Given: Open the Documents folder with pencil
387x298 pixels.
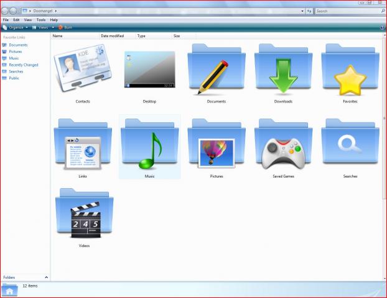Looking at the screenshot, I should (216, 70).
